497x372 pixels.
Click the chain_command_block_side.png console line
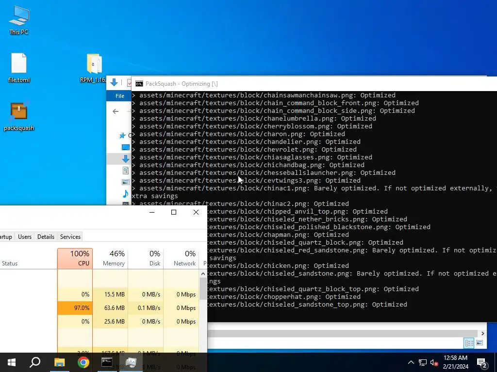point(273,111)
